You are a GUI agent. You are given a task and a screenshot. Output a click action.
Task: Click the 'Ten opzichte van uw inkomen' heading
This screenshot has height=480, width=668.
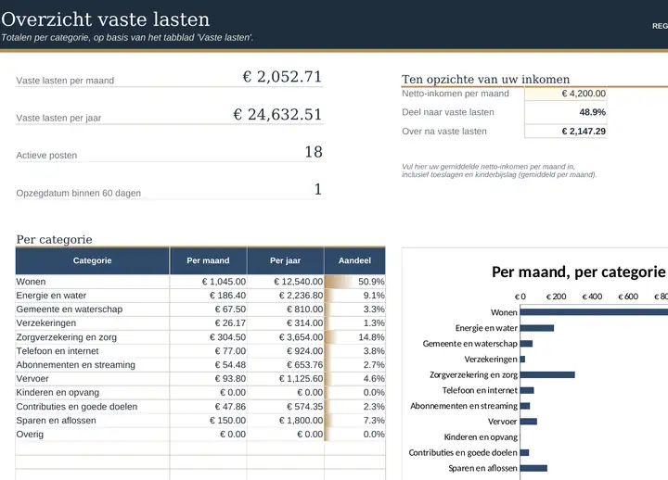[x=485, y=80]
